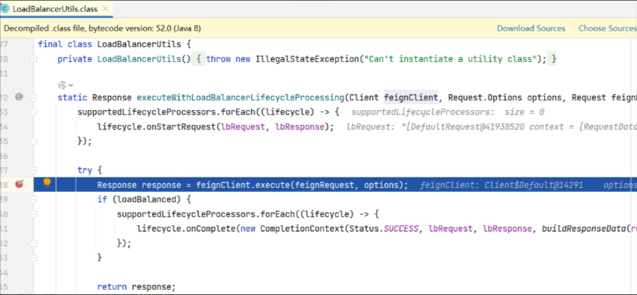
Task: Collapse the try block on line 37
Action: point(34,171)
